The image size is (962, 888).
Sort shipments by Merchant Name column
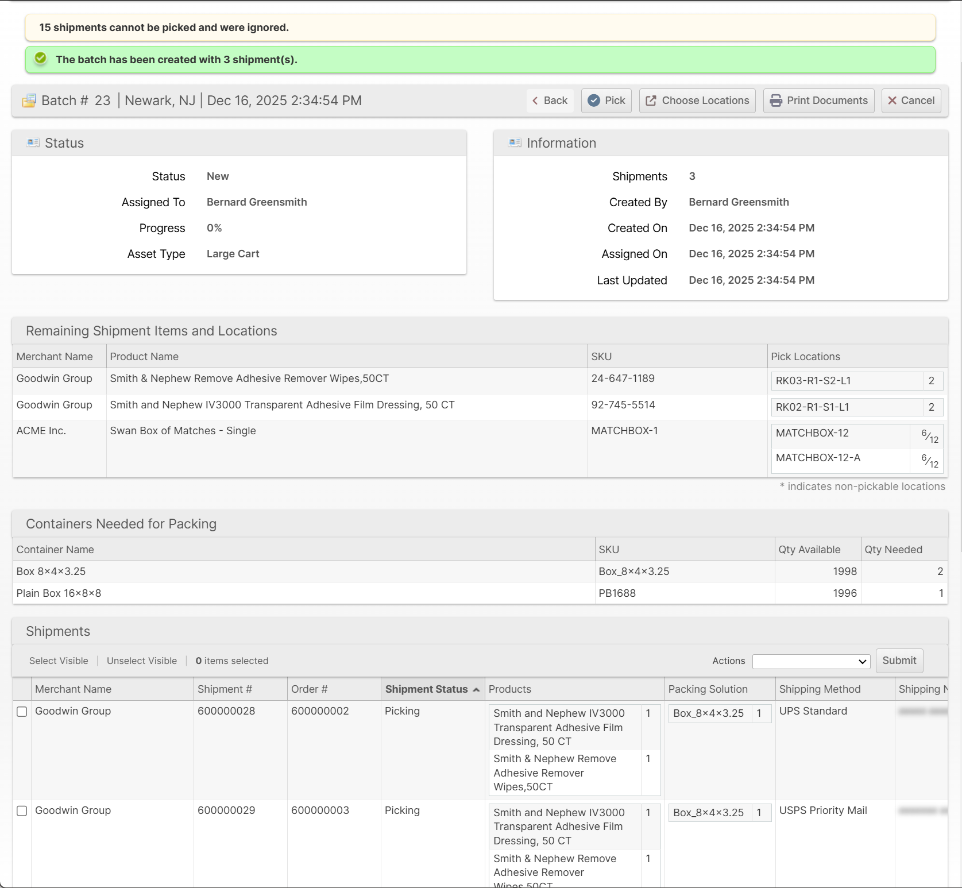(x=73, y=689)
